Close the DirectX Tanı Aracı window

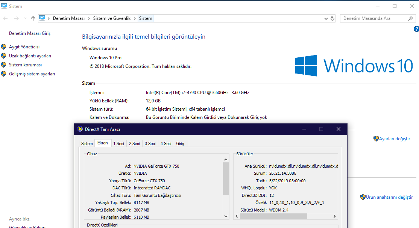pyautogui.click(x=338, y=129)
